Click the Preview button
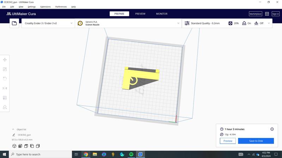This screenshot has width=282, height=158. [x=228, y=141]
